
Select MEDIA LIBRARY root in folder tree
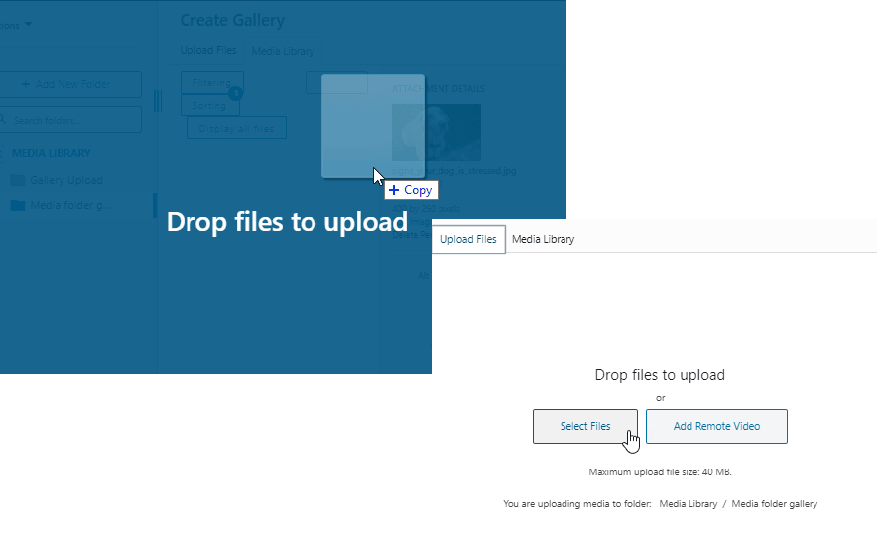(x=51, y=153)
